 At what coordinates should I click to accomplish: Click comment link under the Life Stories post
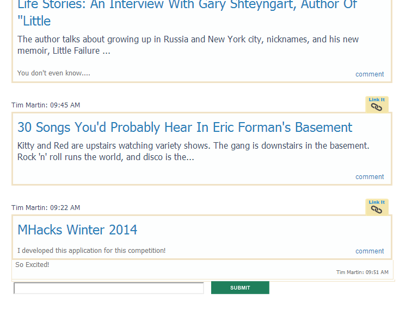[370, 74]
